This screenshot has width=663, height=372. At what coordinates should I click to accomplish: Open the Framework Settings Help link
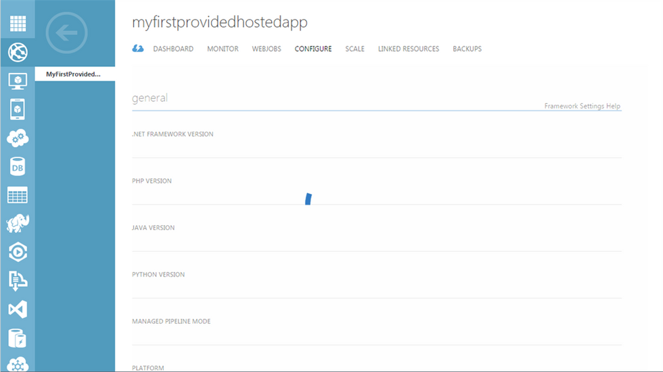coord(582,106)
